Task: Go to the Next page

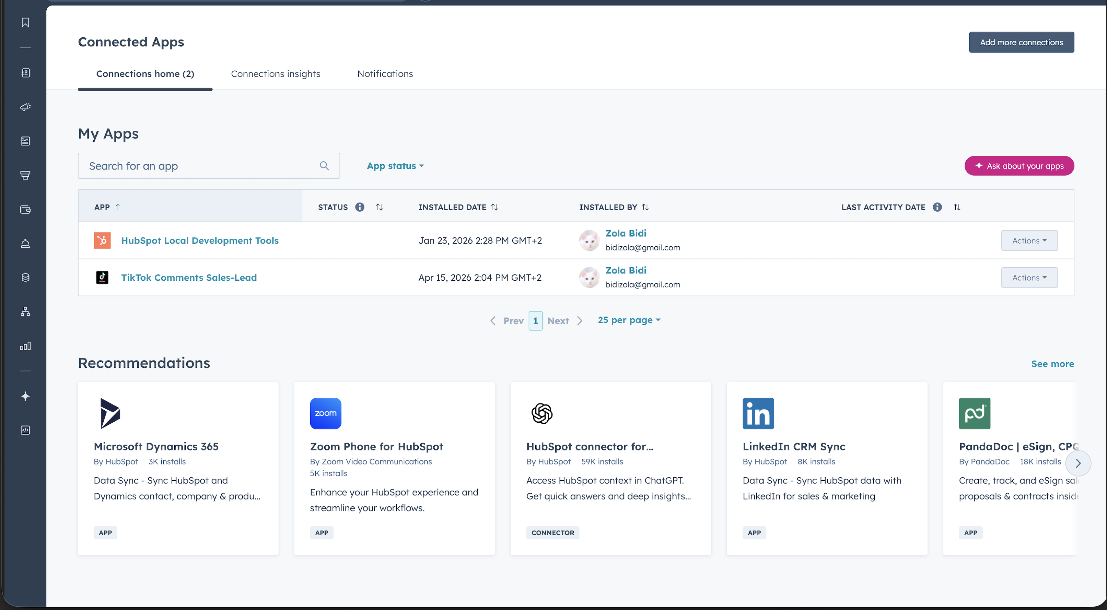Action: click(x=565, y=321)
